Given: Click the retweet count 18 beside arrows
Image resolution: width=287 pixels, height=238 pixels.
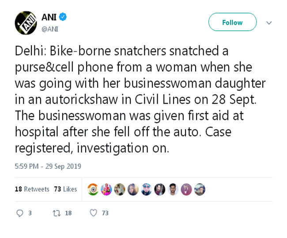Looking at the screenshot, I should click(68, 213).
